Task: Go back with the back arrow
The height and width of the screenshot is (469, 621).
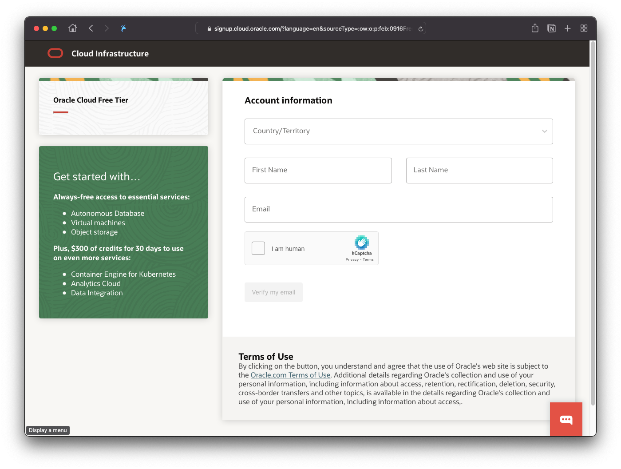Action: click(91, 28)
